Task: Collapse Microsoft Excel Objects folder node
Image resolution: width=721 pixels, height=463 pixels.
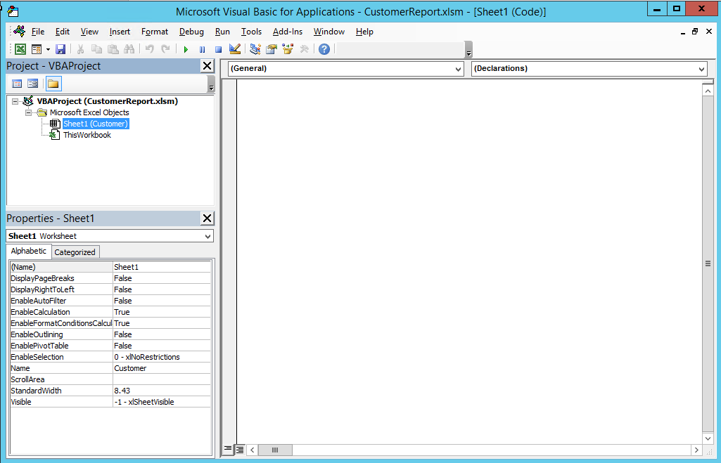Action: click(29, 112)
